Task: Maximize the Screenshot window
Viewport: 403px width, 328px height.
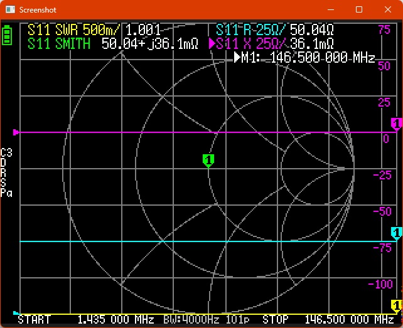Action: click(x=359, y=10)
